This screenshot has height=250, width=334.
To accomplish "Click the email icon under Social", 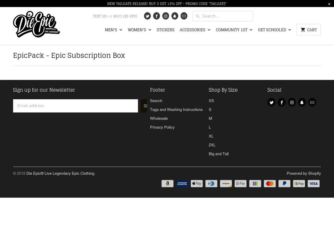I will (x=312, y=102).
